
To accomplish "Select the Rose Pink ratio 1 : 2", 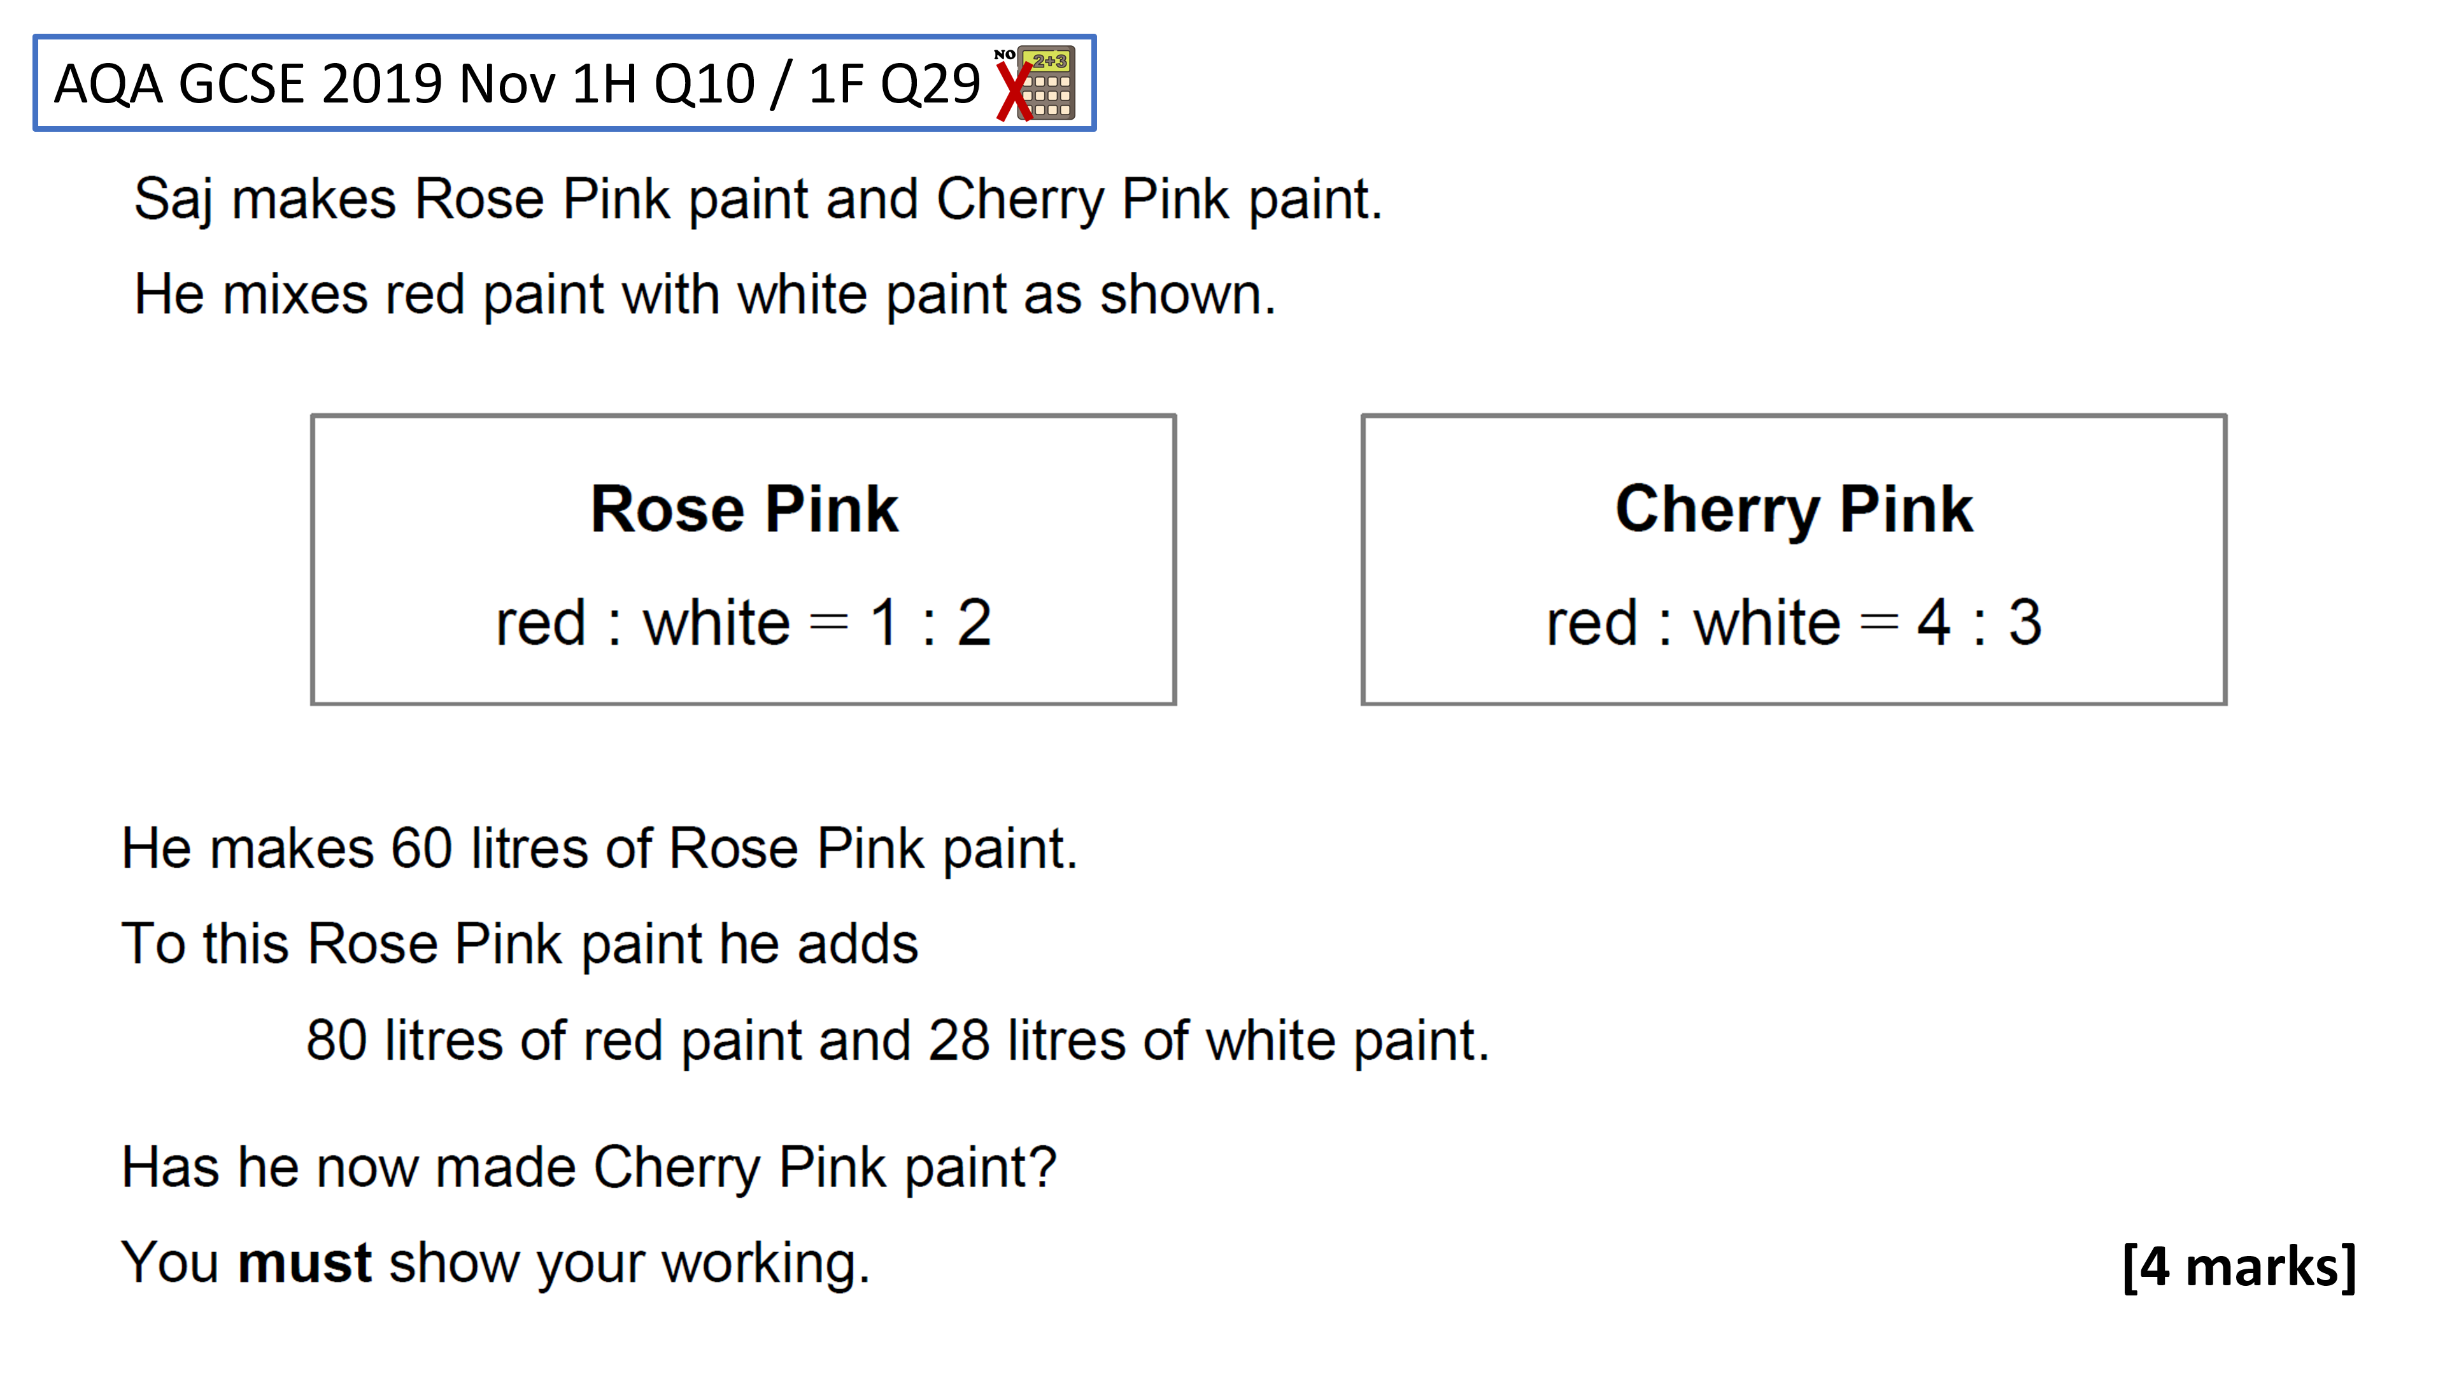I will [931, 623].
